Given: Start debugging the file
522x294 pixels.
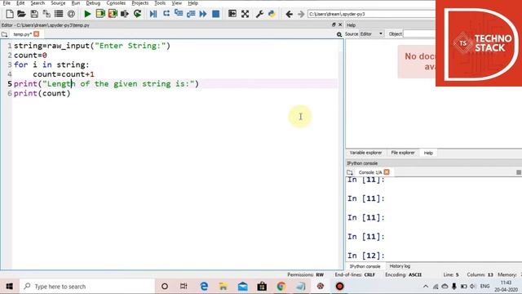Looking at the screenshot, I should click(x=153, y=14).
